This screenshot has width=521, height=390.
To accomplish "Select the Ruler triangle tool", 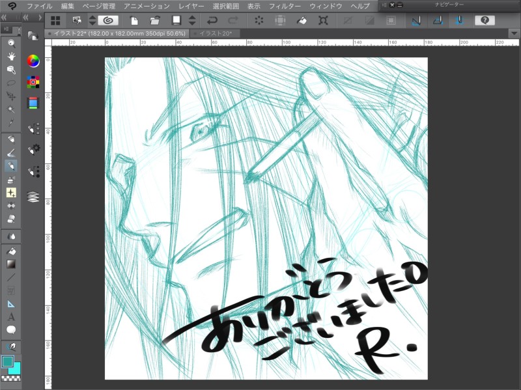I will tap(11, 303).
